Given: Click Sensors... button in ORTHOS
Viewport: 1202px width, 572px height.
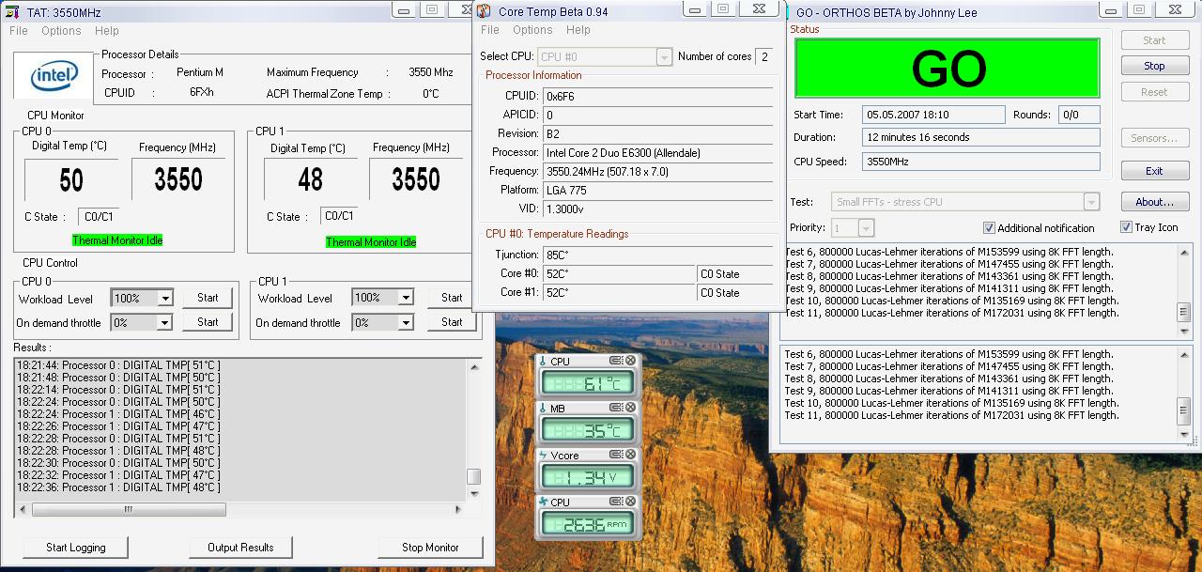Looking at the screenshot, I should point(1154,138).
